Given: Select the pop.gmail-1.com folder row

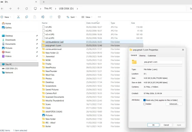Looking at the screenshot, I should point(92,45).
